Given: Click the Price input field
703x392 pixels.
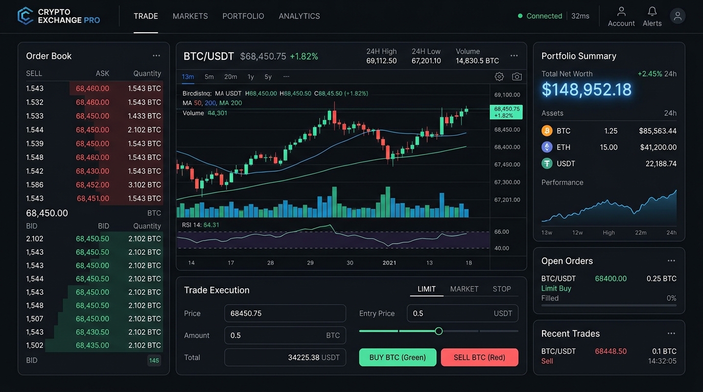Looking at the screenshot, I should tap(285, 313).
